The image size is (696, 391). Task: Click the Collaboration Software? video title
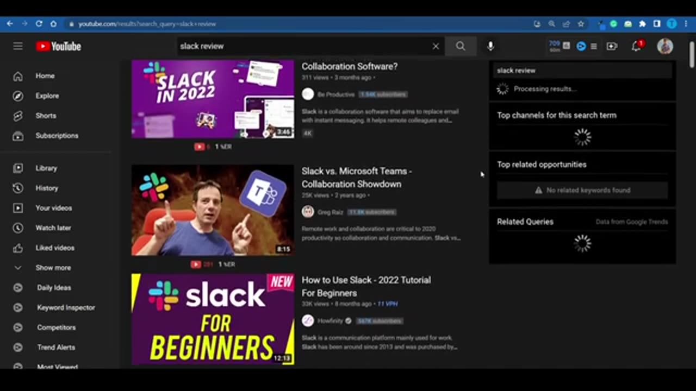coord(350,66)
